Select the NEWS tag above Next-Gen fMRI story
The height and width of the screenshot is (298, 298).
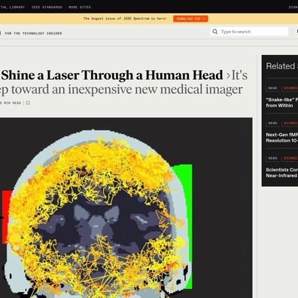click(272, 123)
